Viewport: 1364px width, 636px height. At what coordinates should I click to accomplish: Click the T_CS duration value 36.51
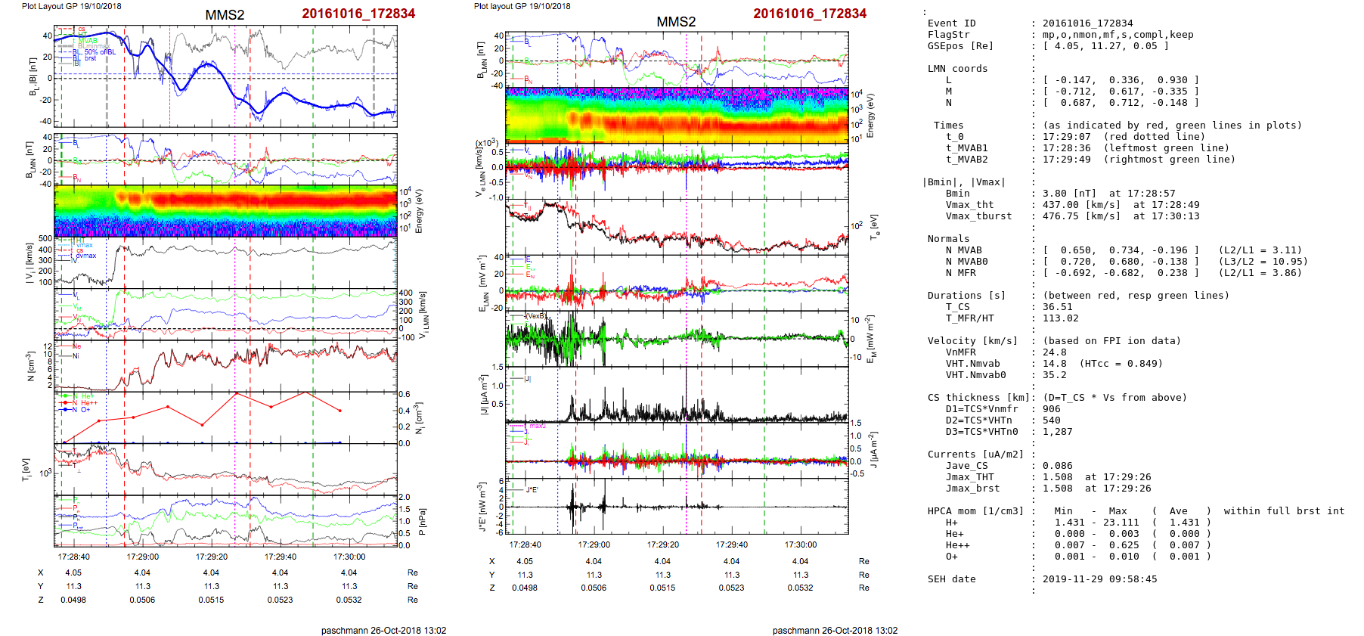(1057, 307)
